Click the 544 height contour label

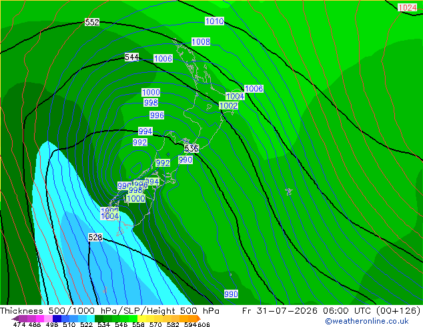132,57
